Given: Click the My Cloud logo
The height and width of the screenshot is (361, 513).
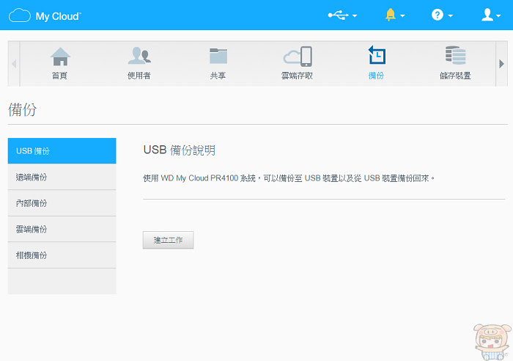Looking at the screenshot, I should (x=45, y=15).
